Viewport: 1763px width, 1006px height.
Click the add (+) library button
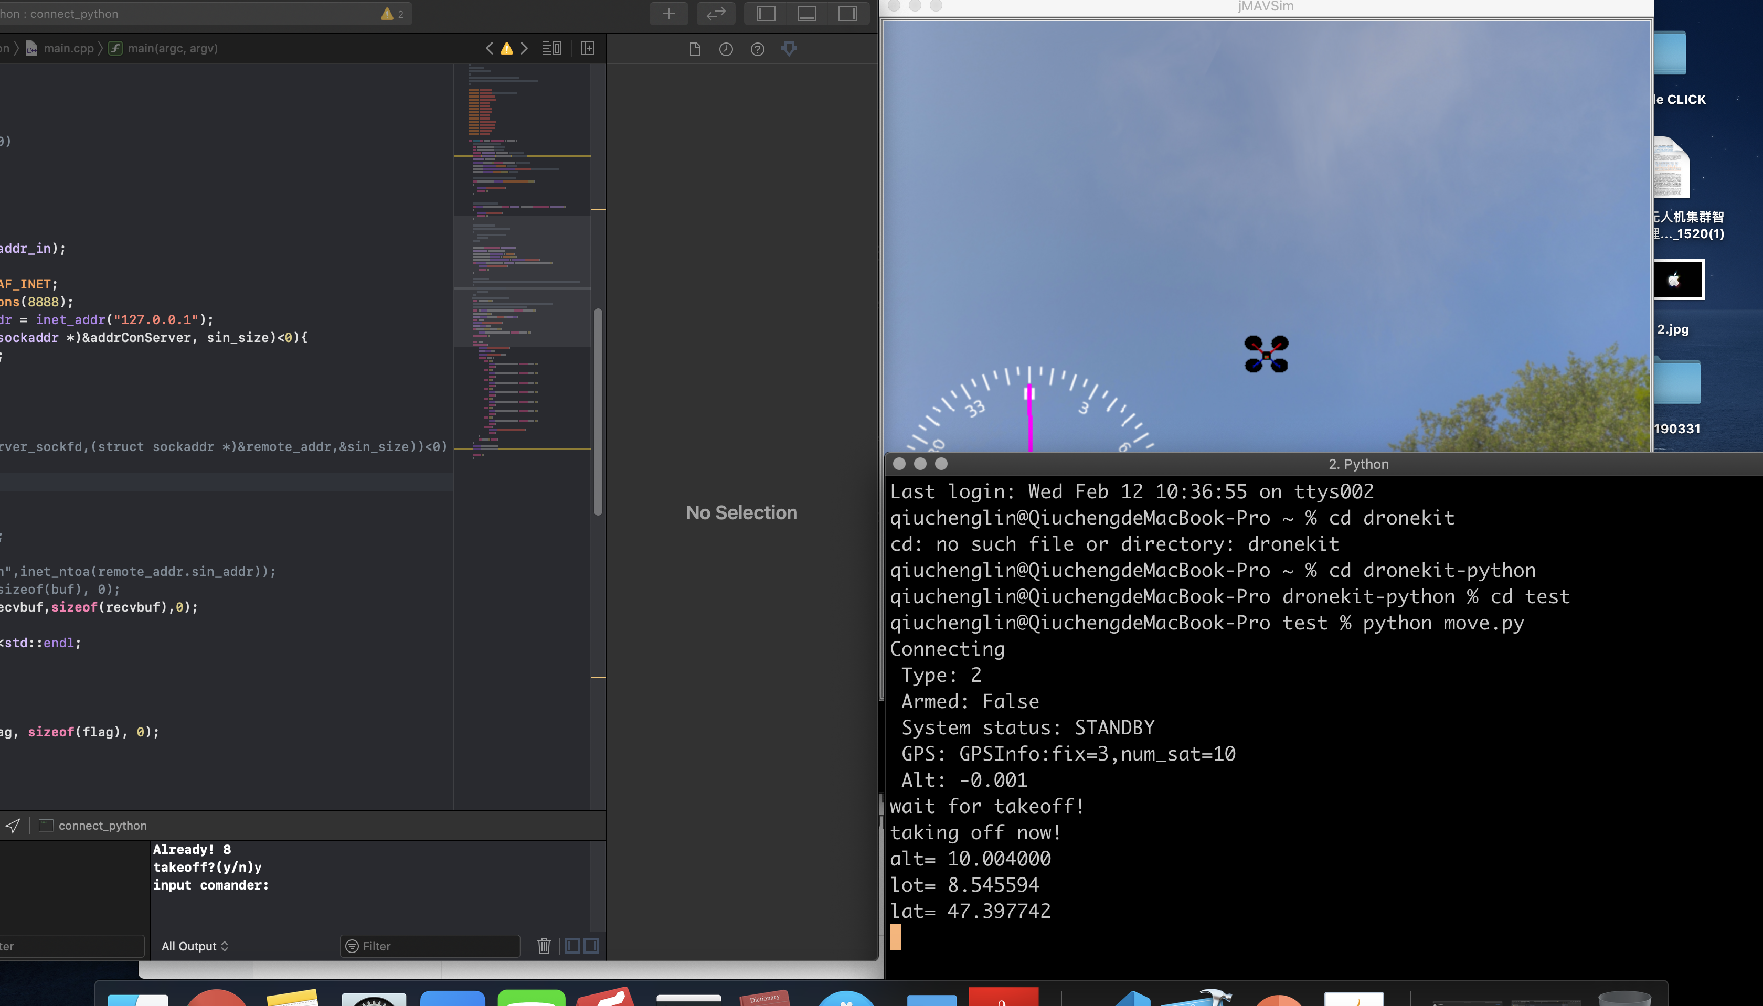(x=668, y=14)
